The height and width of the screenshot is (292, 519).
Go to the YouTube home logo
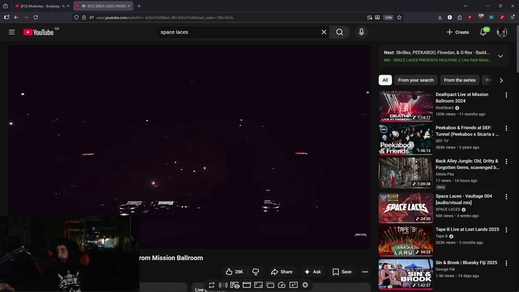[38, 32]
